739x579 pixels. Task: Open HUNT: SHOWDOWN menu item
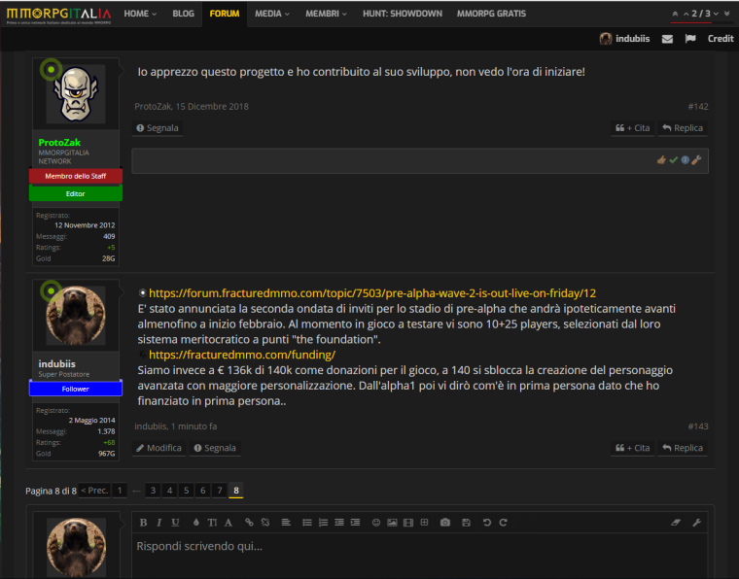[x=403, y=14]
